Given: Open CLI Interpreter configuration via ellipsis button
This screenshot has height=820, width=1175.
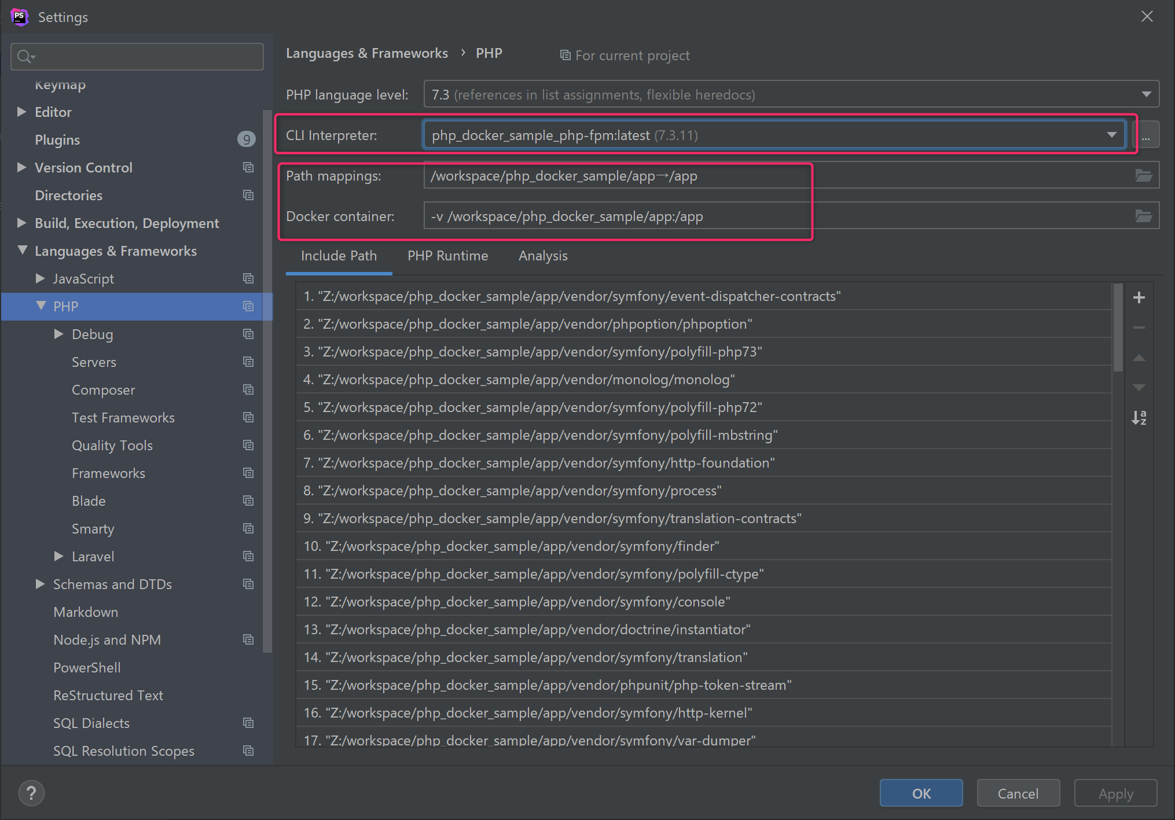Looking at the screenshot, I should coord(1147,134).
